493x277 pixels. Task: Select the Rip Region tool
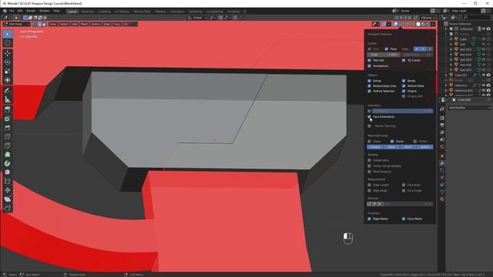point(8,208)
